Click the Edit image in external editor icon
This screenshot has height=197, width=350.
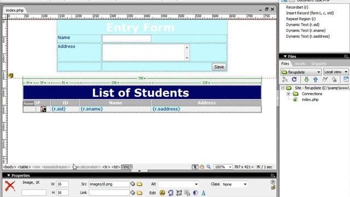[162, 193]
